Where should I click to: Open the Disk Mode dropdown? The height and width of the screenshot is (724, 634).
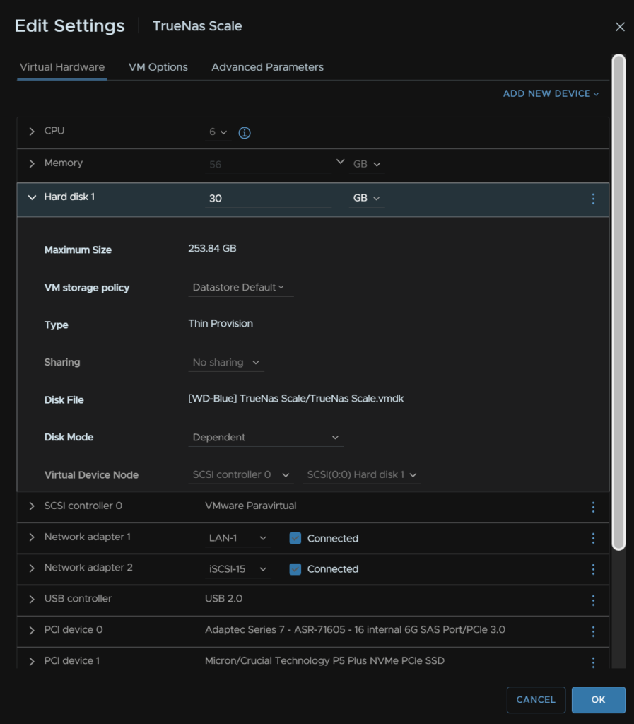point(266,437)
